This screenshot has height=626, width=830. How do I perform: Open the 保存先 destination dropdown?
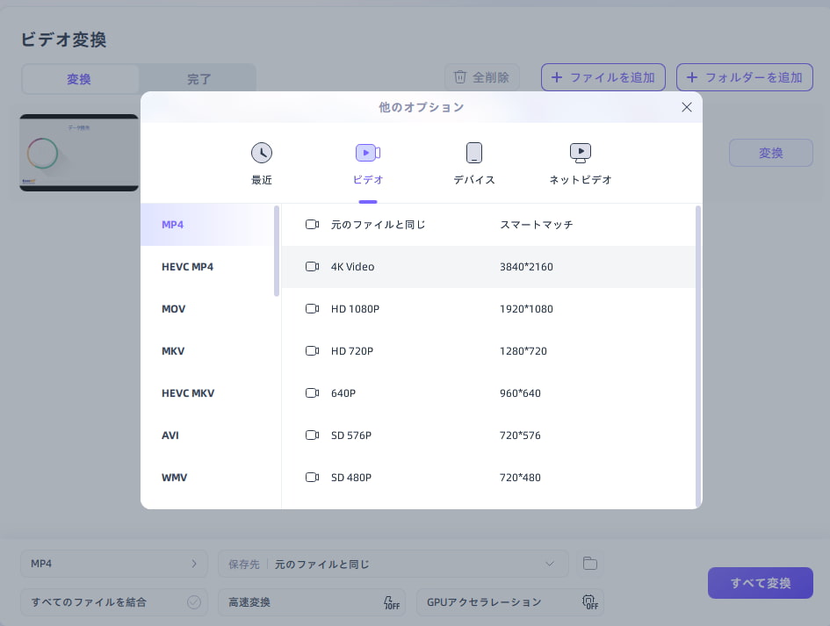pos(550,564)
